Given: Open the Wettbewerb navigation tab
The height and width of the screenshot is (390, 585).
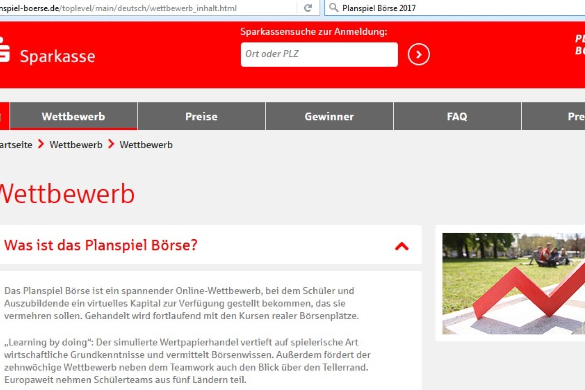Looking at the screenshot, I should point(73,116).
